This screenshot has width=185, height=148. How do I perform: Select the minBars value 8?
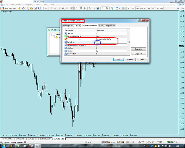coord(97,48)
